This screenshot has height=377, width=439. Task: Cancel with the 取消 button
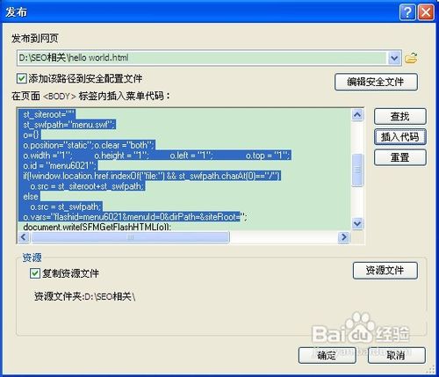pos(396,355)
